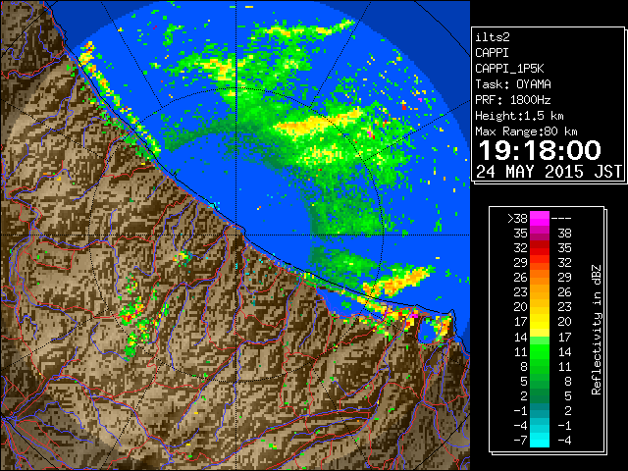Image resolution: width=628 pixels, height=471 pixels.
Task: Click the 'ilts2' radar site label
Action: [493, 37]
